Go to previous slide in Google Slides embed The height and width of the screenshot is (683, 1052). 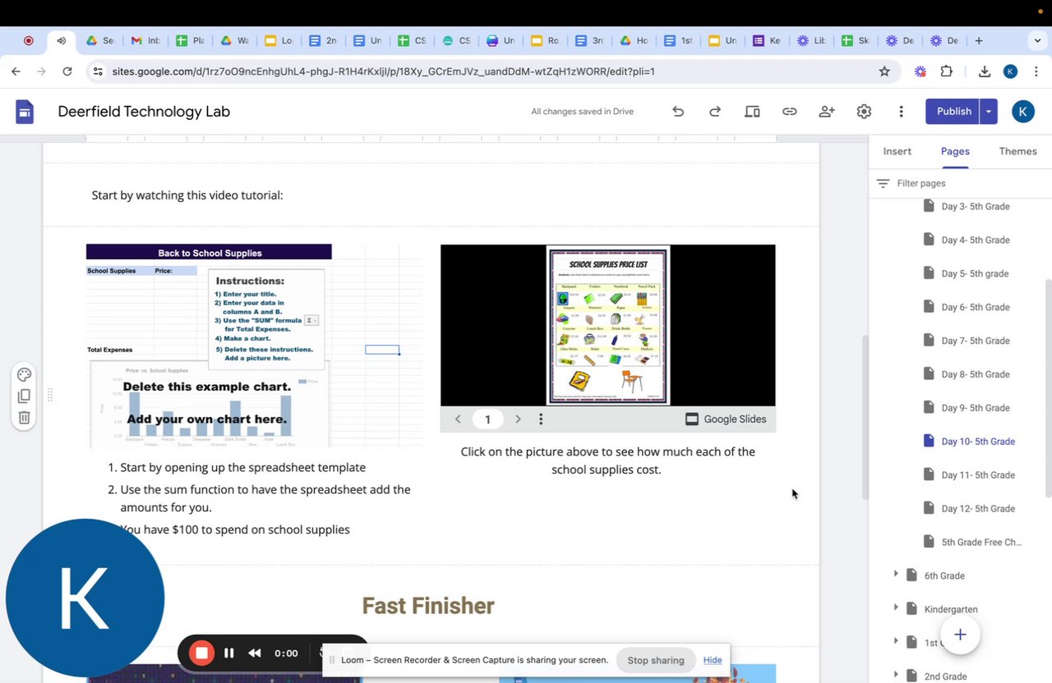[458, 419]
